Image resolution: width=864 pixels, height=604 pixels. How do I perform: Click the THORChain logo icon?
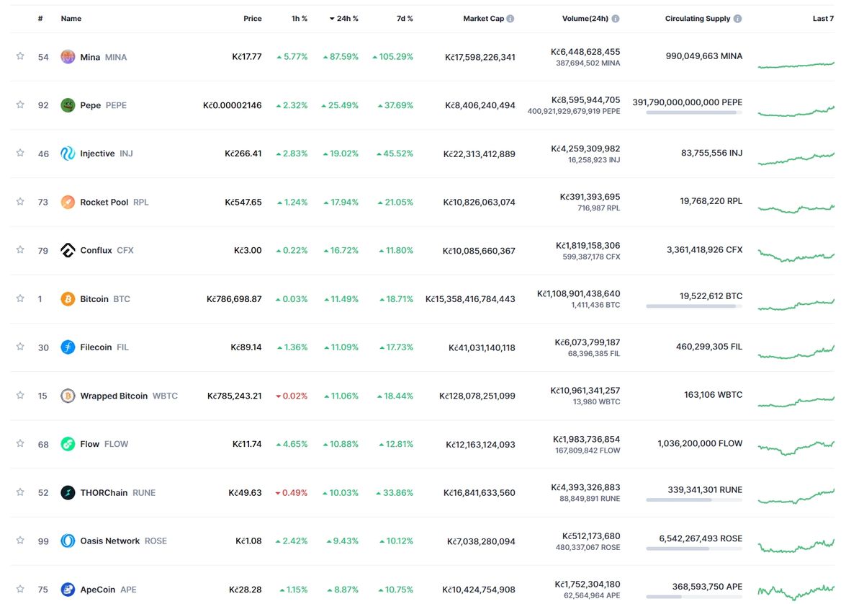point(68,493)
